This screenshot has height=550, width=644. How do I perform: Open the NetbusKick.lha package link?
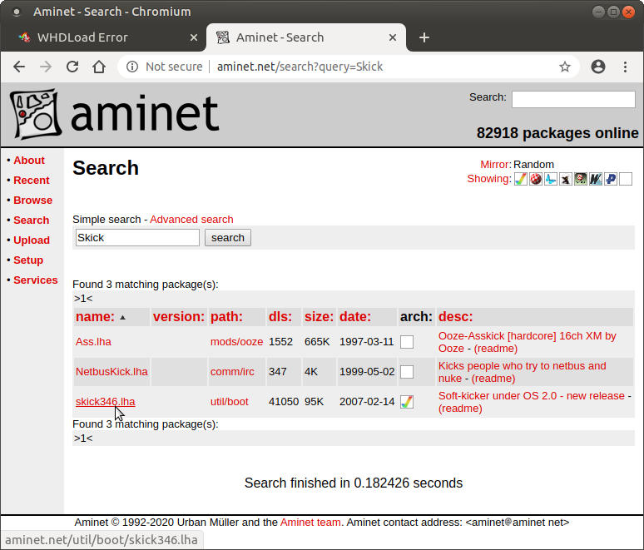point(111,372)
